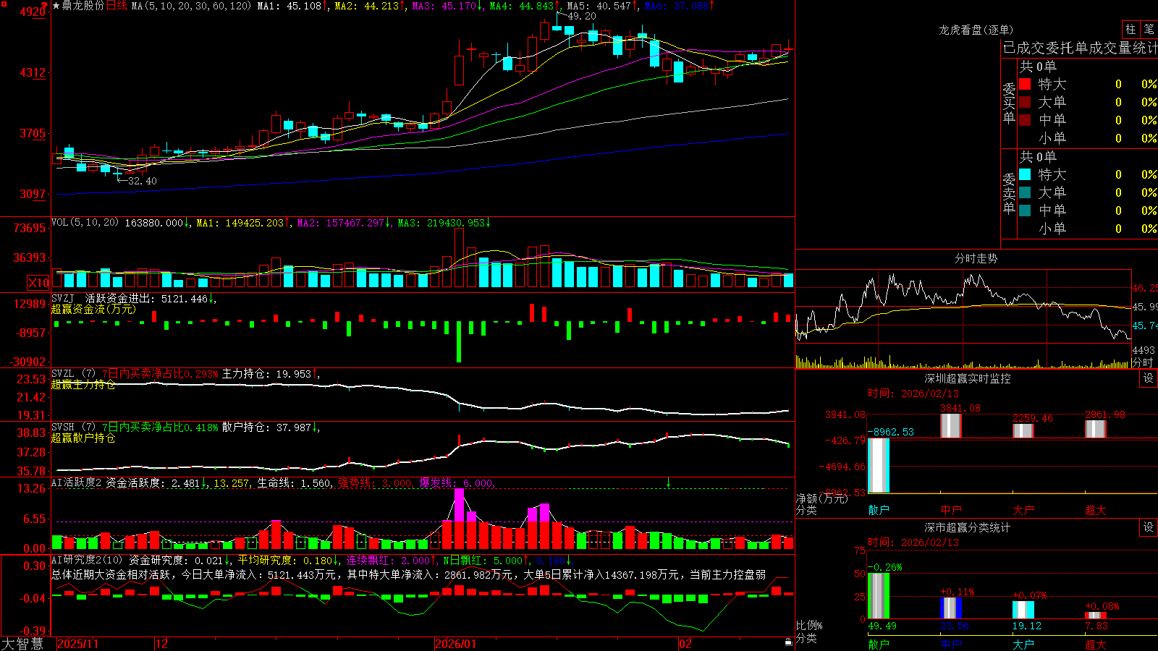
Task: Click the 日线 period label
Action: tap(117, 6)
